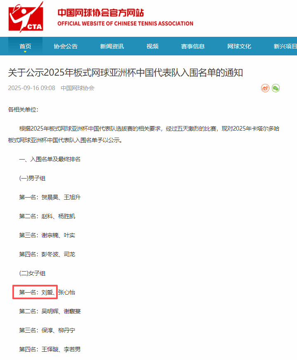
Task: Open the 首页 navigation tab
Action: 25,46
